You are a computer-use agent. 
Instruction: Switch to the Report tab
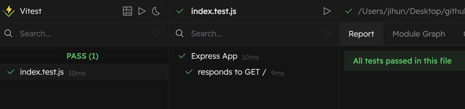pos(361,34)
